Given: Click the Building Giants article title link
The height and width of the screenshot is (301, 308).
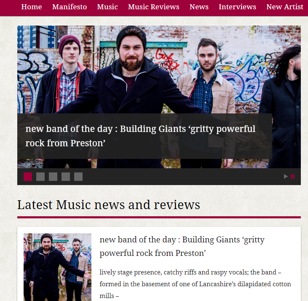Looking at the screenshot, I should (x=182, y=246).
